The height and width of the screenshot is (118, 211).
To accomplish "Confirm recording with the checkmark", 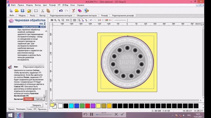I will click(122, 114).
